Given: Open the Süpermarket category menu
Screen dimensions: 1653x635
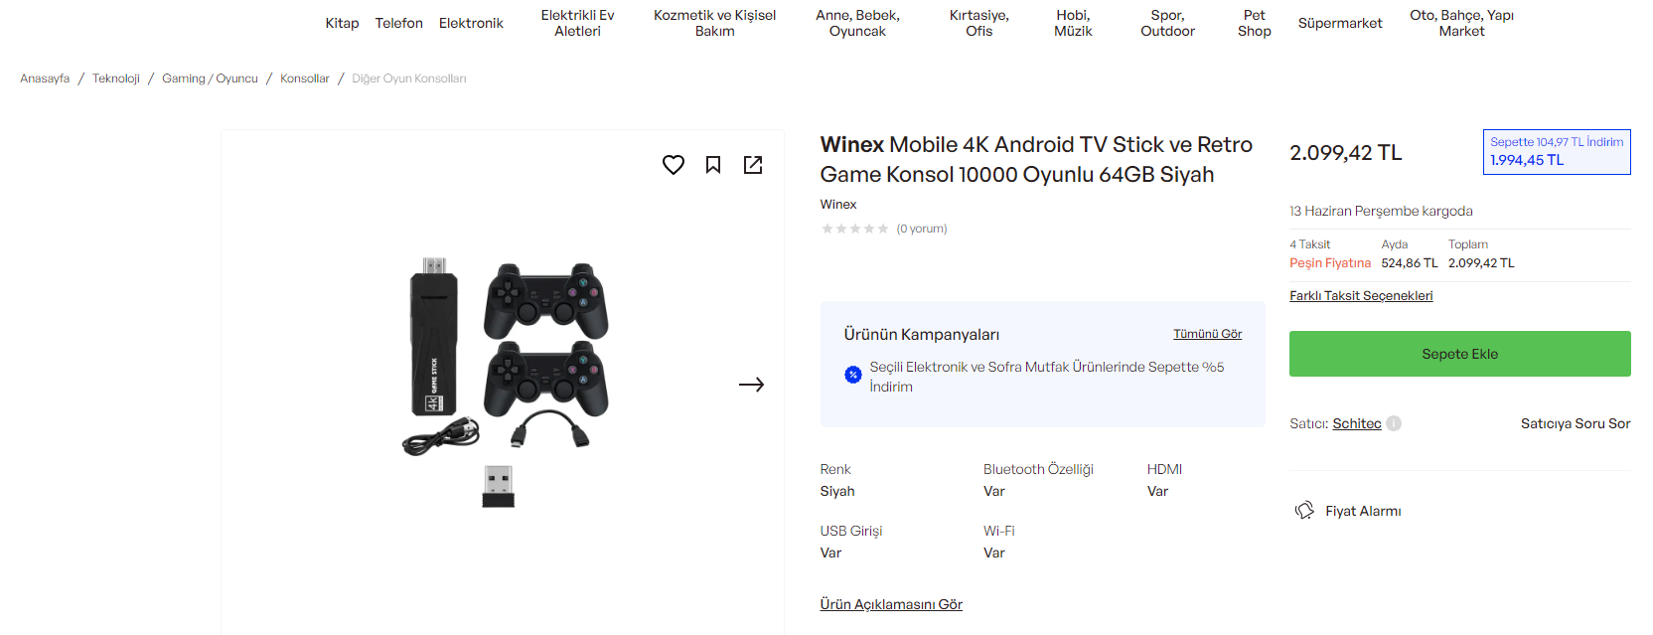Looking at the screenshot, I should tap(1339, 23).
